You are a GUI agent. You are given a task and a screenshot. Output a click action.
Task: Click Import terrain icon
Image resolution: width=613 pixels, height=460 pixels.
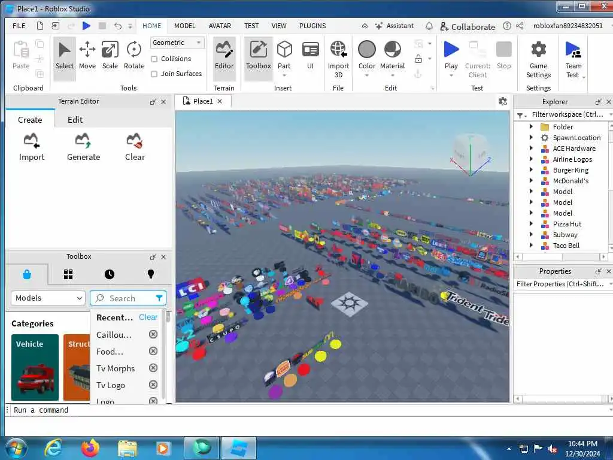coord(32,147)
